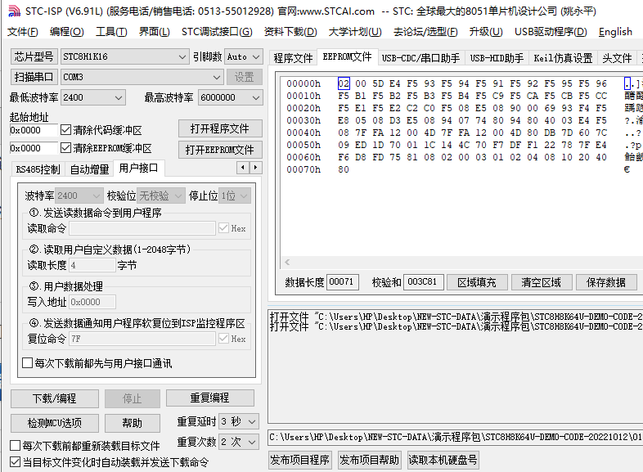Image resolution: width=643 pixels, height=472 pixels.
Task: Switch to the 程序文件 tab
Action: point(293,58)
